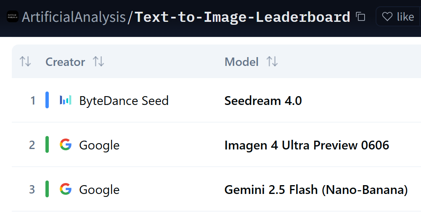
Task: Sort table by Creator column arrows
Action: tap(98, 62)
